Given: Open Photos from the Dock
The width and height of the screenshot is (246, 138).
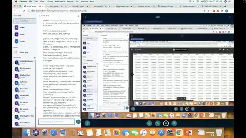Looking at the screenshot, I should click(x=116, y=133).
